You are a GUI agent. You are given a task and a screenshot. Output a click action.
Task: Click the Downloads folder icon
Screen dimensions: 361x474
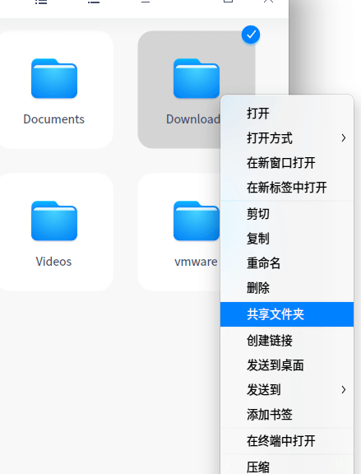tap(197, 78)
